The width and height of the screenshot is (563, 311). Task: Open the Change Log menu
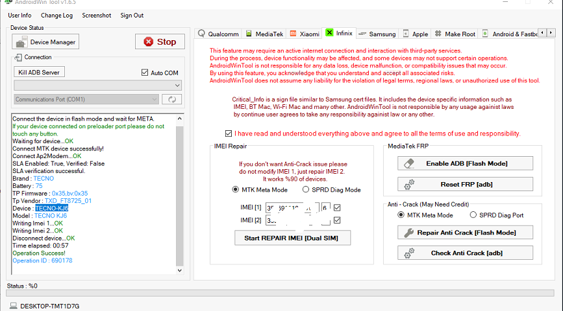(56, 16)
